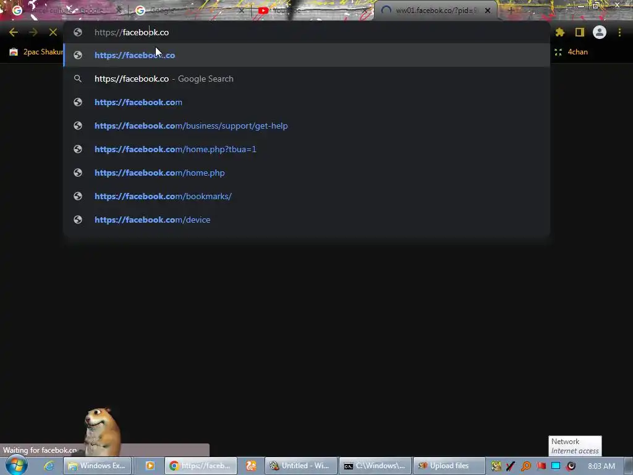
Task: Click the globe icon in the address bar
Action: tap(78, 32)
